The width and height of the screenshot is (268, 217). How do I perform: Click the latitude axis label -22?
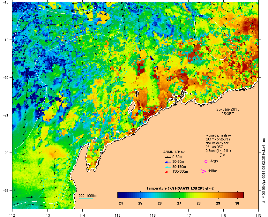coord(6,153)
